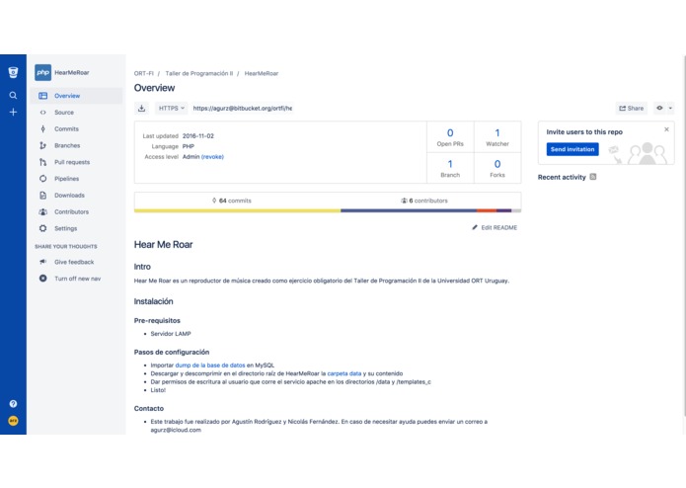Click the orange contributor bar segment
The height and width of the screenshot is (488, 686).
[x=487, y=210]
